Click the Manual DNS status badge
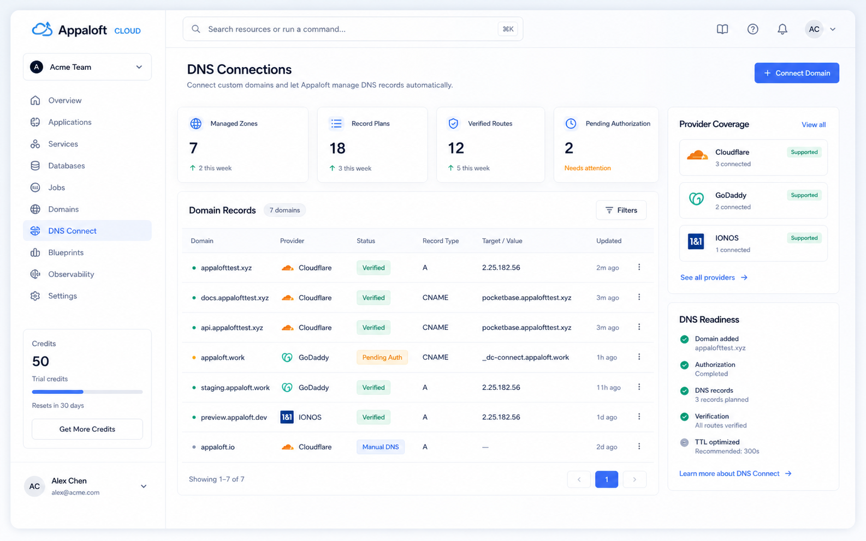Image resolution: width=866 pixels, height=541 pixels. click(x=380, y=447)
